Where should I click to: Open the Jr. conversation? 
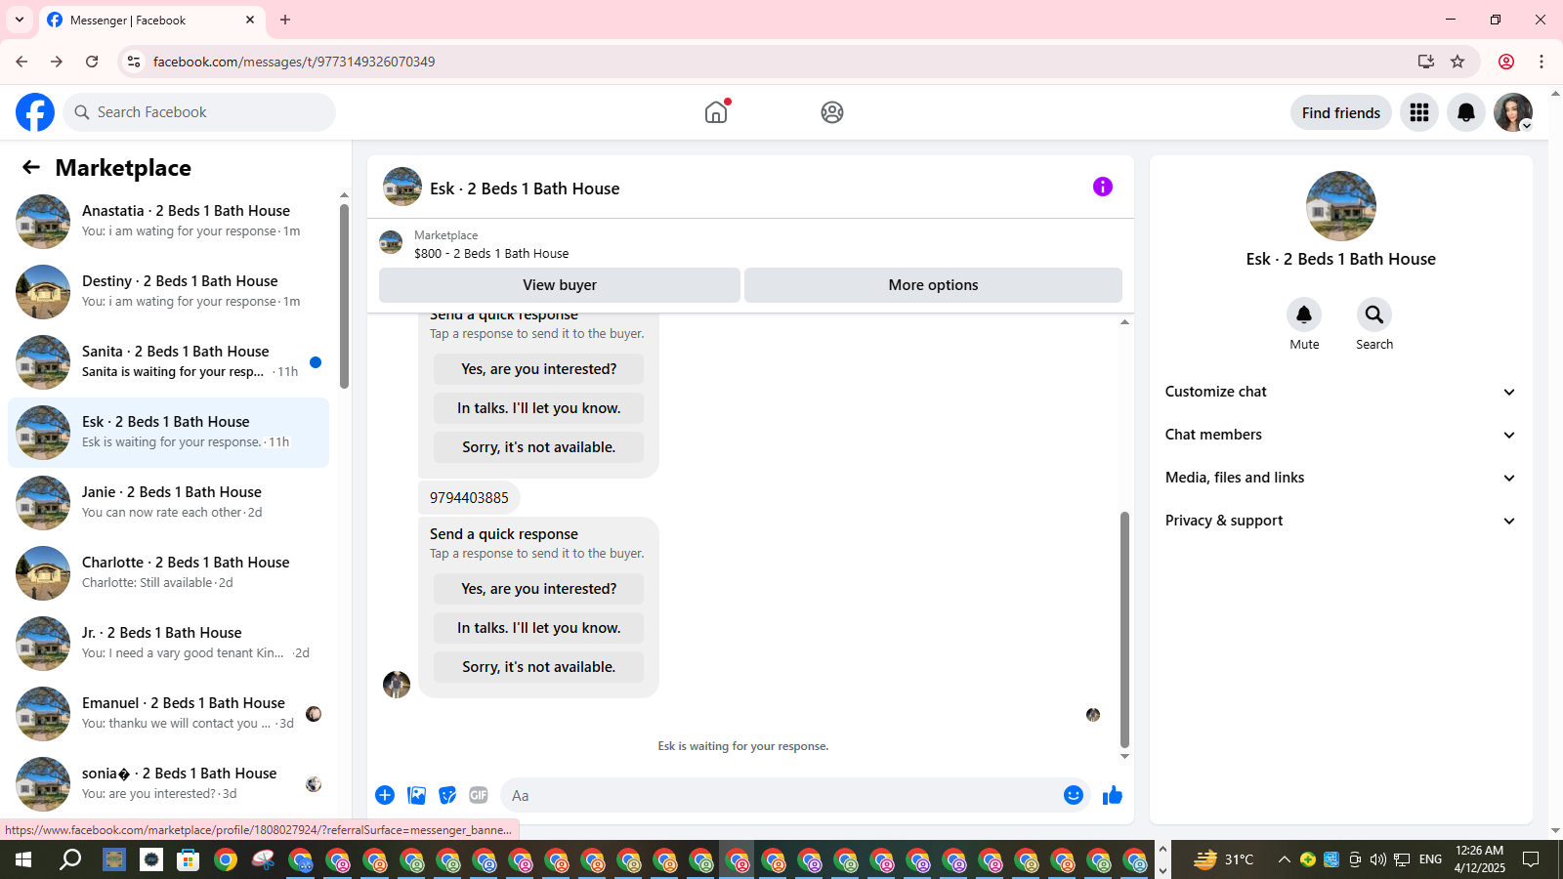tap(168, 644)
